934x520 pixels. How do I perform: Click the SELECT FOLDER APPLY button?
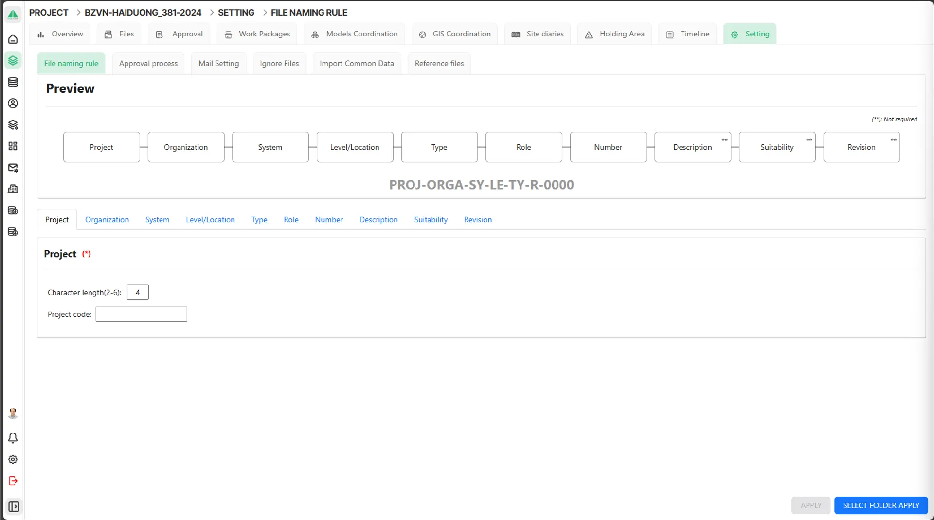(881, 505)
